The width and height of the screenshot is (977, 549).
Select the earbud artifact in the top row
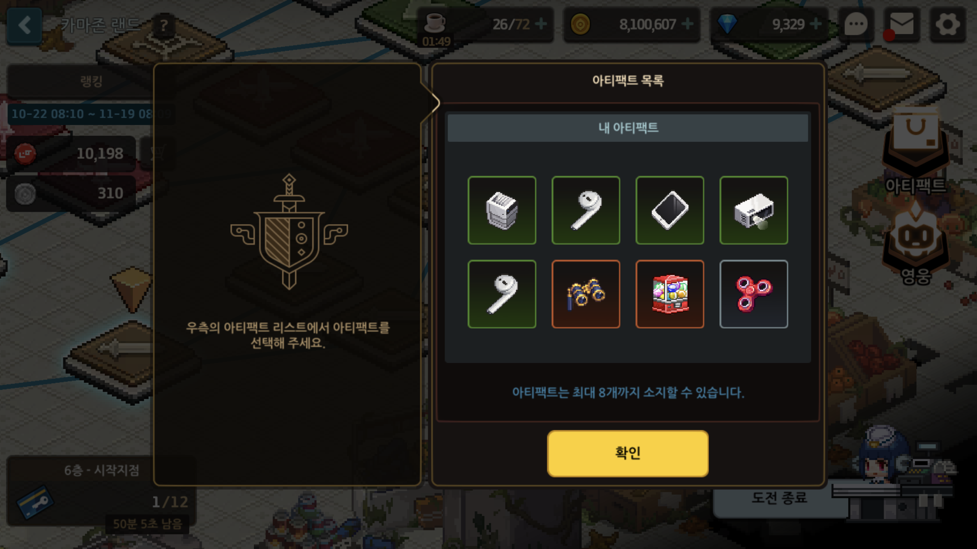click(585, 210)
